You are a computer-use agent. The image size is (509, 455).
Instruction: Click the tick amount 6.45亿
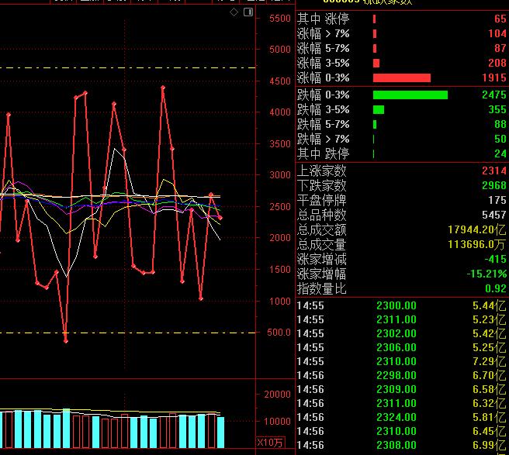tap(489, 431)
